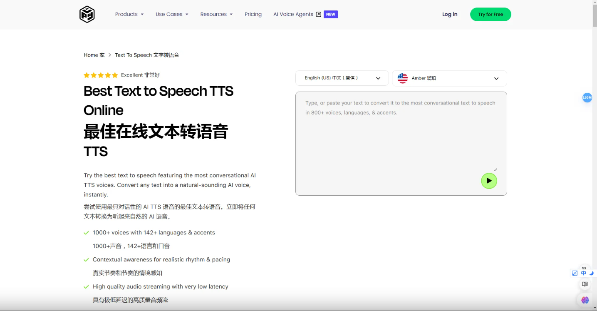Click the Log in link

click(x=449, y=15)
